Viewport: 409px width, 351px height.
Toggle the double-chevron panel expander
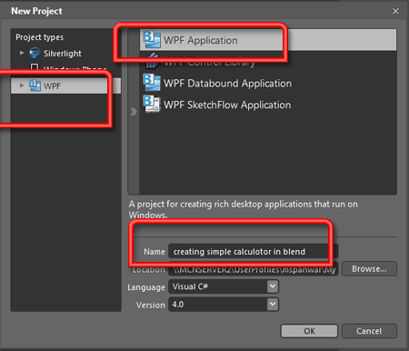[134, 112]
